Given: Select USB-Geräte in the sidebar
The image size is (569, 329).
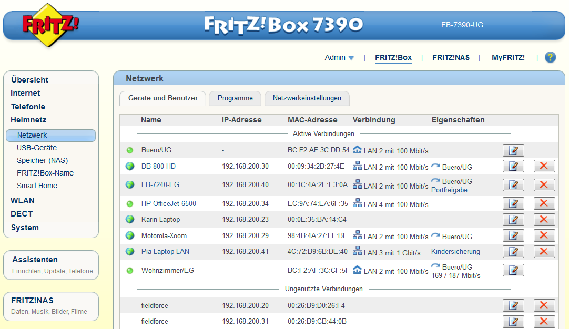Looking at the screenshot, I should [37, 148].
